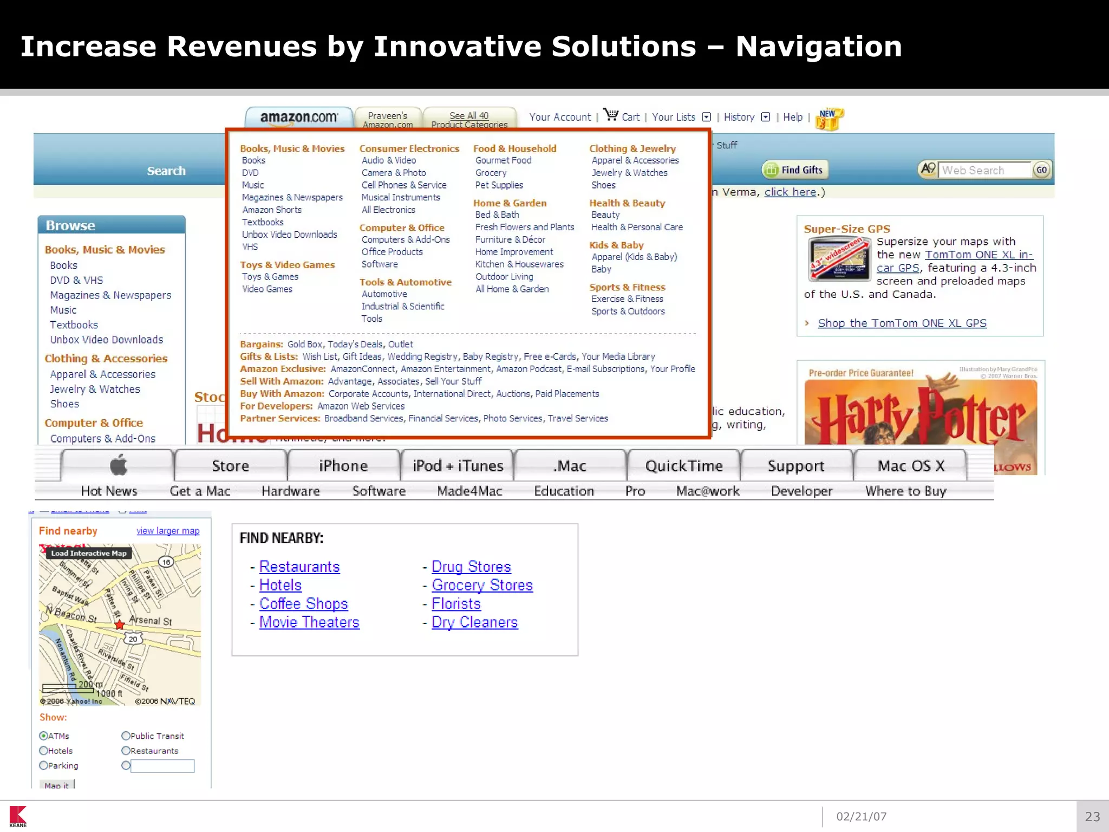This screenshot has height=832, width=1109.
Task: Open See All 40 Product Categories tab
Action: click(x=469, y=119)
